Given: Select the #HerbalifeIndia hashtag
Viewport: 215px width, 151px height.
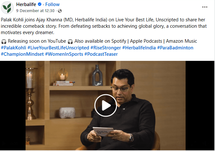Looking at the screenshot, I should [x=139, y=48].
